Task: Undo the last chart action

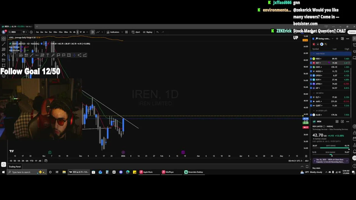Action: coord(157,32)
